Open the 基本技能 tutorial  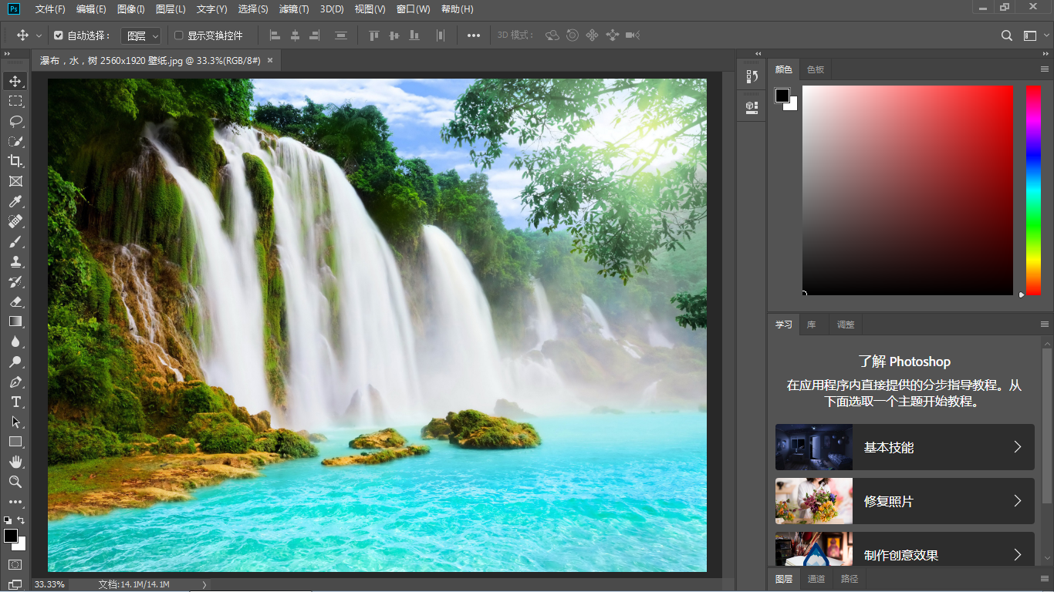pyautogui.click(x=905, y=447)
